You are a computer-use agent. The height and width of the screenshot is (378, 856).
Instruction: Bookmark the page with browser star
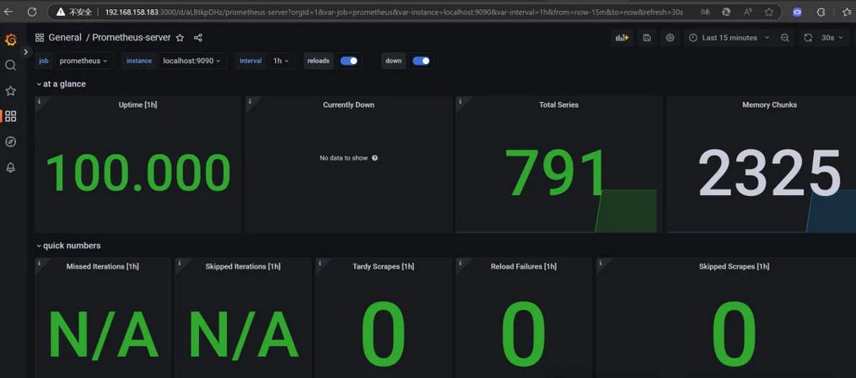click(x=768, y=12)
